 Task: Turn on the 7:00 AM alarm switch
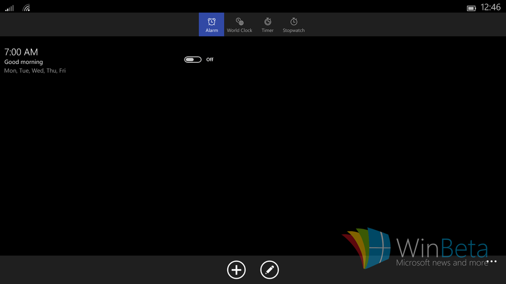[192, 59]
